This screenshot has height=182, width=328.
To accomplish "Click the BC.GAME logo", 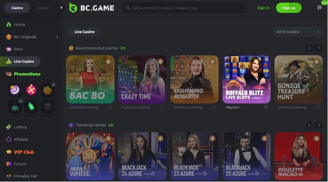I will pos(92,8).
